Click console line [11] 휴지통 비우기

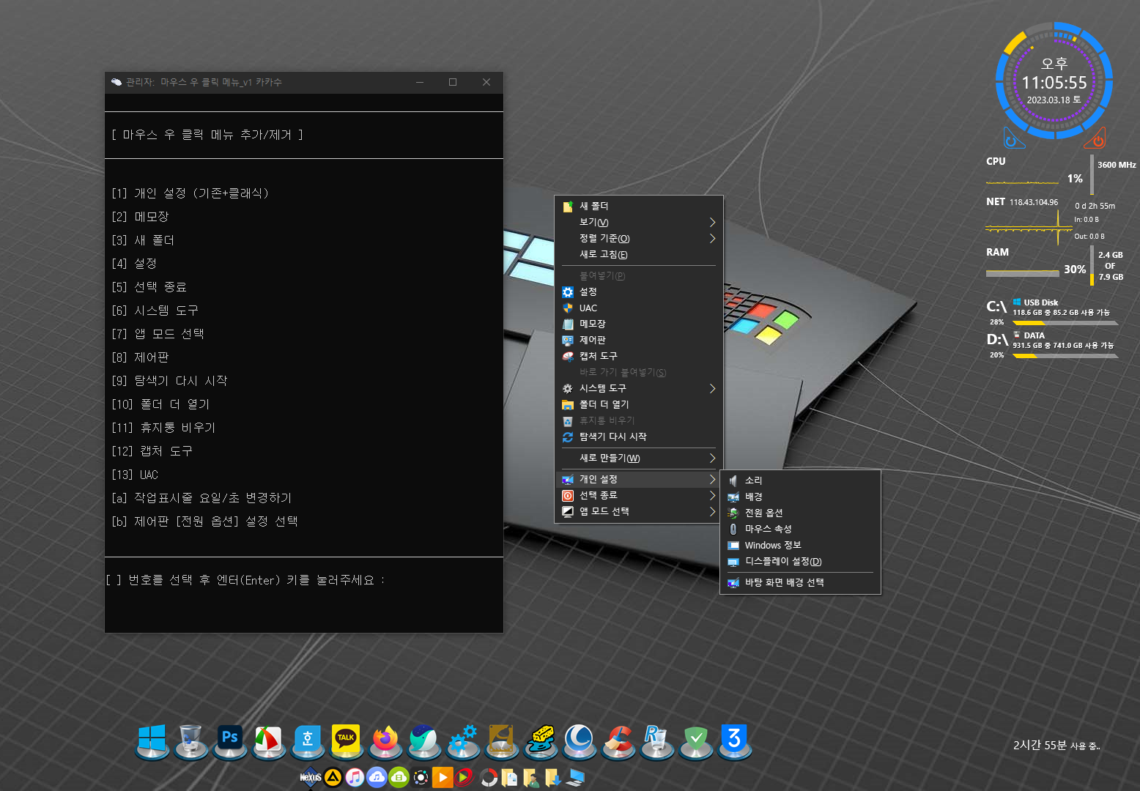click(163, 428)
